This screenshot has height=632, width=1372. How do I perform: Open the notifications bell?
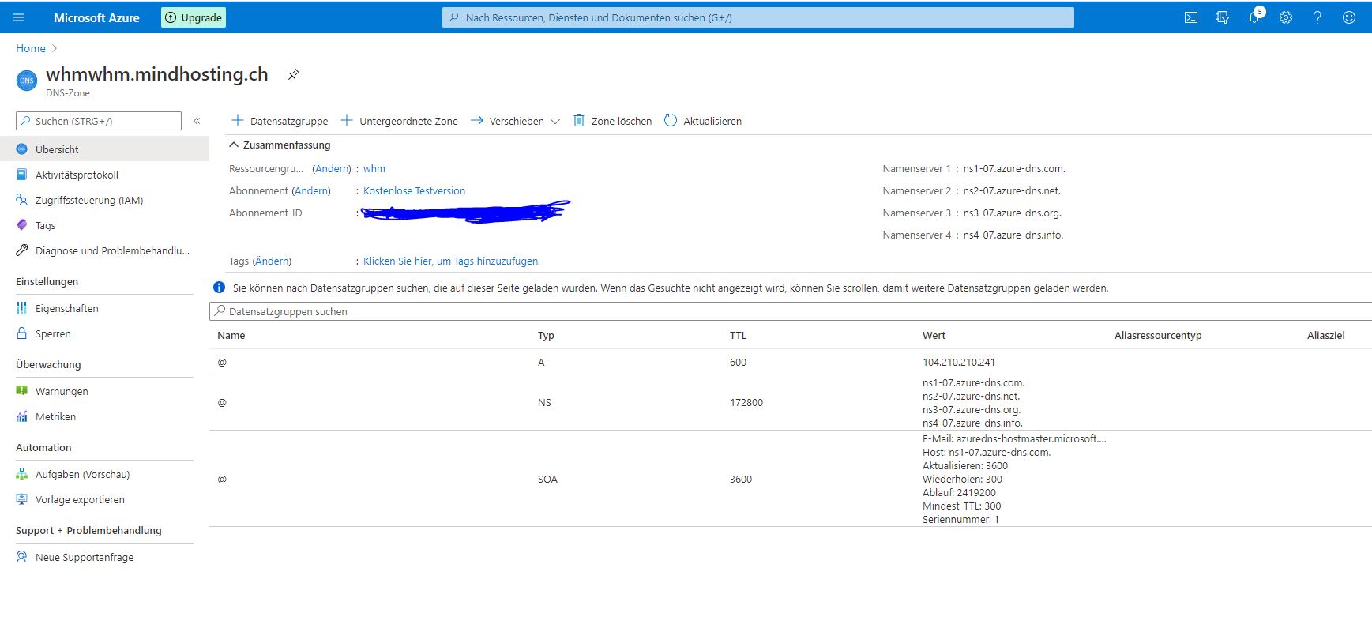[1254, 17]
